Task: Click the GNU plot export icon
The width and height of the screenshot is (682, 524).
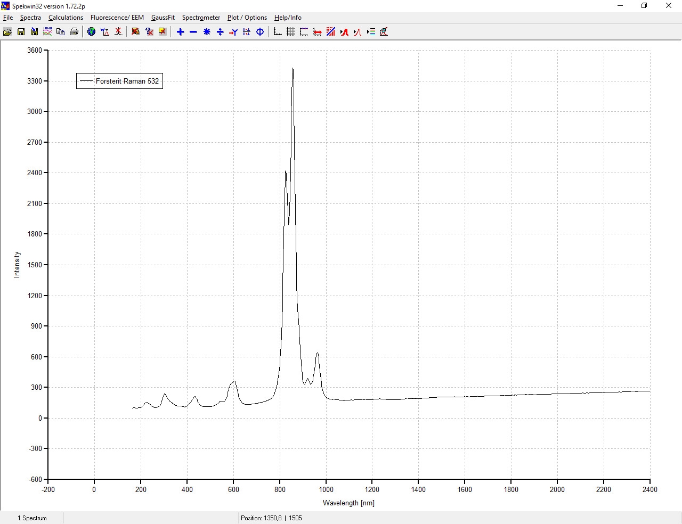Action: point(47,32)
